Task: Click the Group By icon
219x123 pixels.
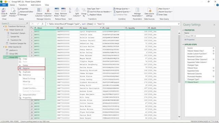Action: click(83, 10)
